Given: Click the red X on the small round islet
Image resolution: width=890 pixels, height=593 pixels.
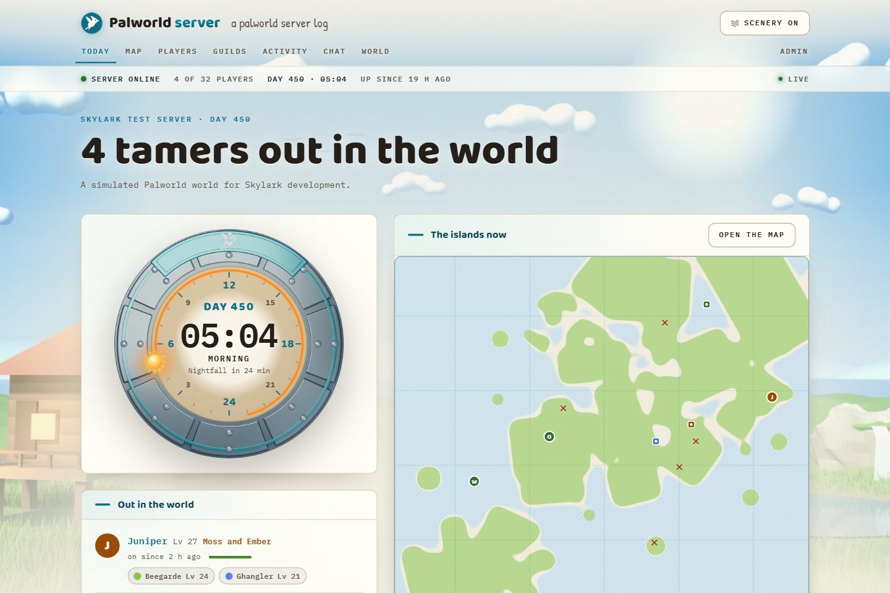Looking at the screenshot, I should click(x=654, y=543).
